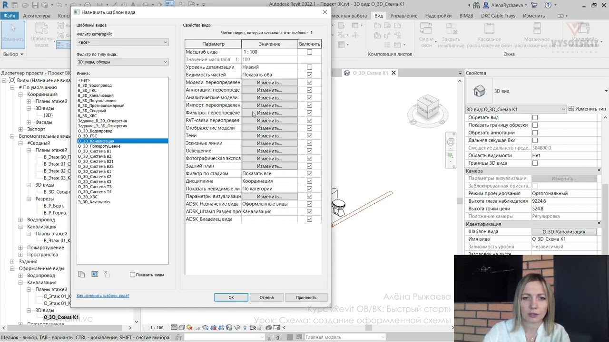
Task: Open the Файл menu tab
Action: 9,16
